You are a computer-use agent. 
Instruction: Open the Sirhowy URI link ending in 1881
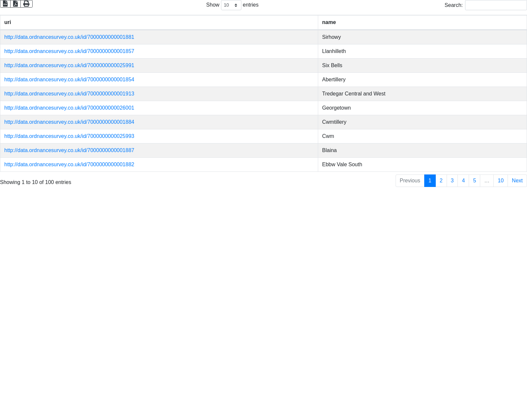(x=69, y=37)
